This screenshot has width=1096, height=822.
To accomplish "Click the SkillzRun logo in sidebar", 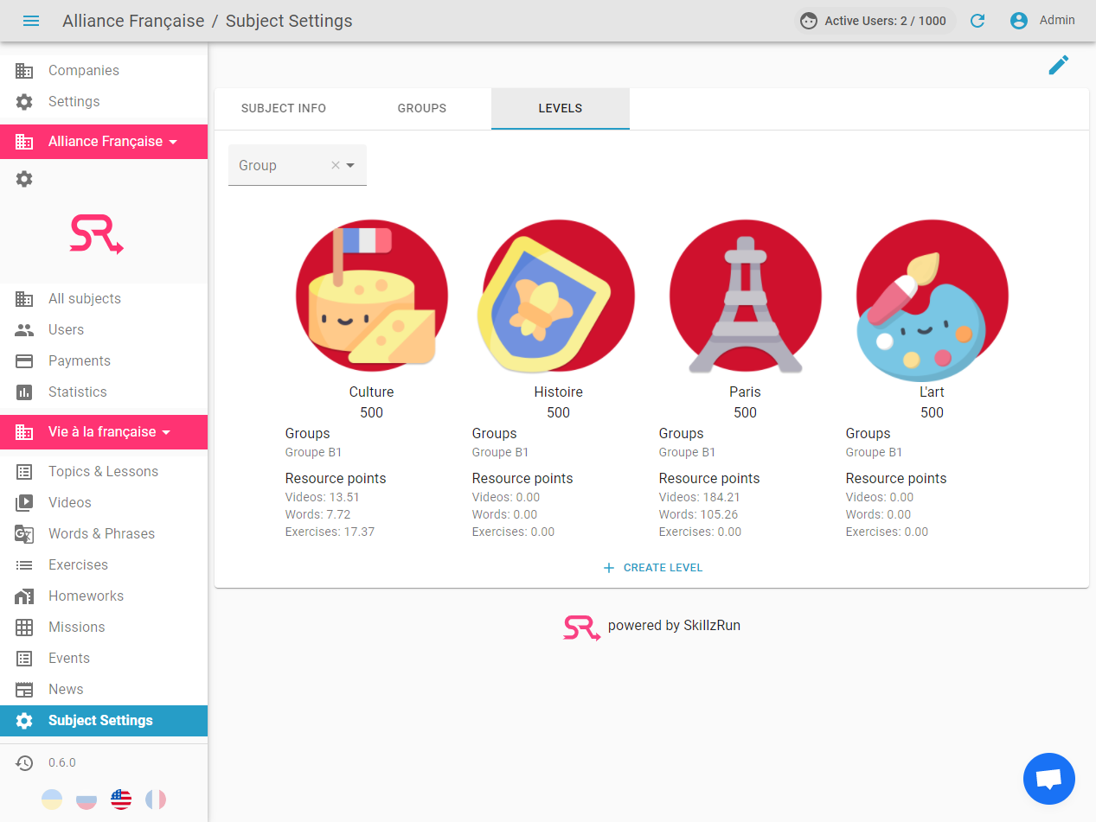I will [x=97, y=234].
